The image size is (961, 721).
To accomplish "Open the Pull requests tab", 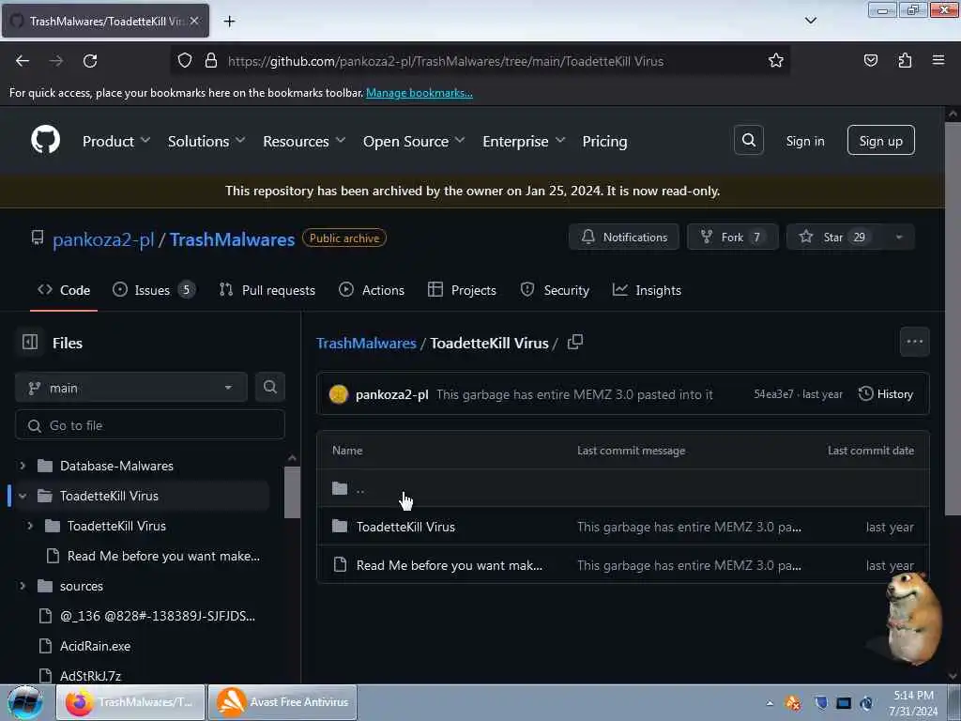I will pos(267,290).
